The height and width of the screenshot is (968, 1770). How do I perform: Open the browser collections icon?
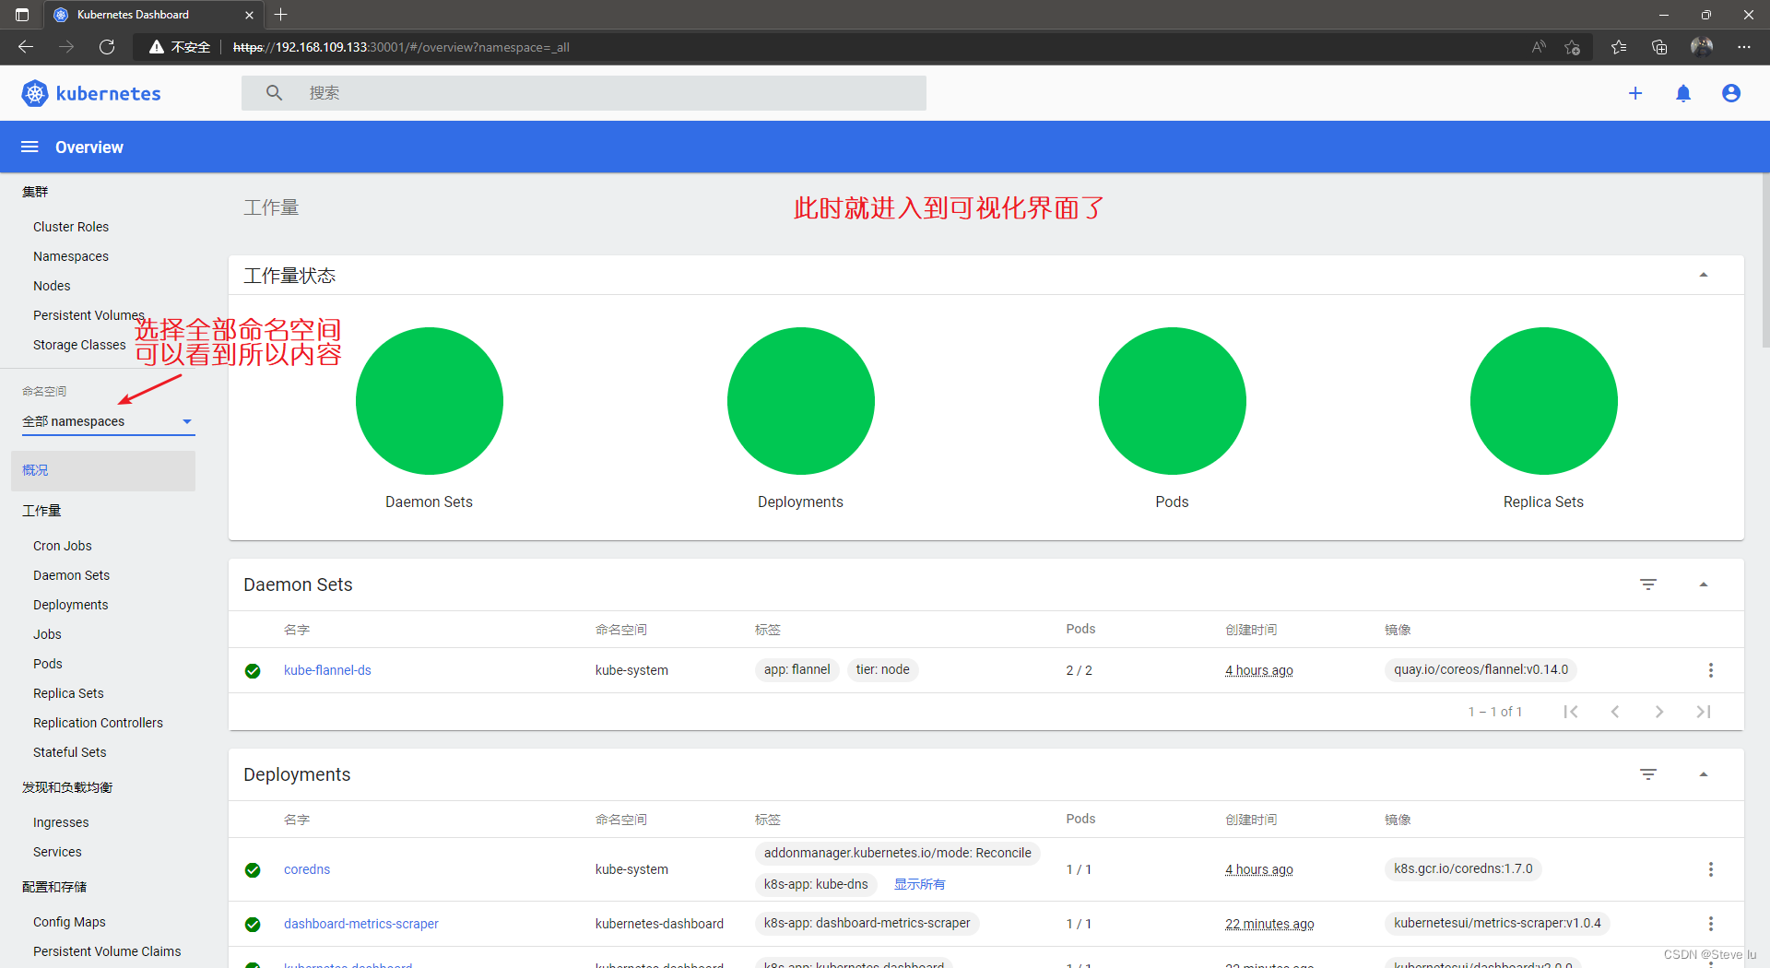pos(1659,47)
